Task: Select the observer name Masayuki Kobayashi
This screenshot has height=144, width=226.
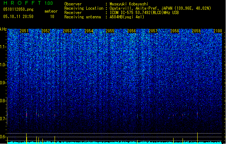Action: point(129,4)
